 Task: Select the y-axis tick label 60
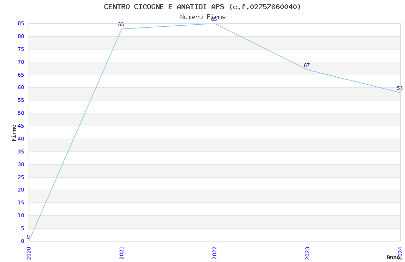click(21, 87)
